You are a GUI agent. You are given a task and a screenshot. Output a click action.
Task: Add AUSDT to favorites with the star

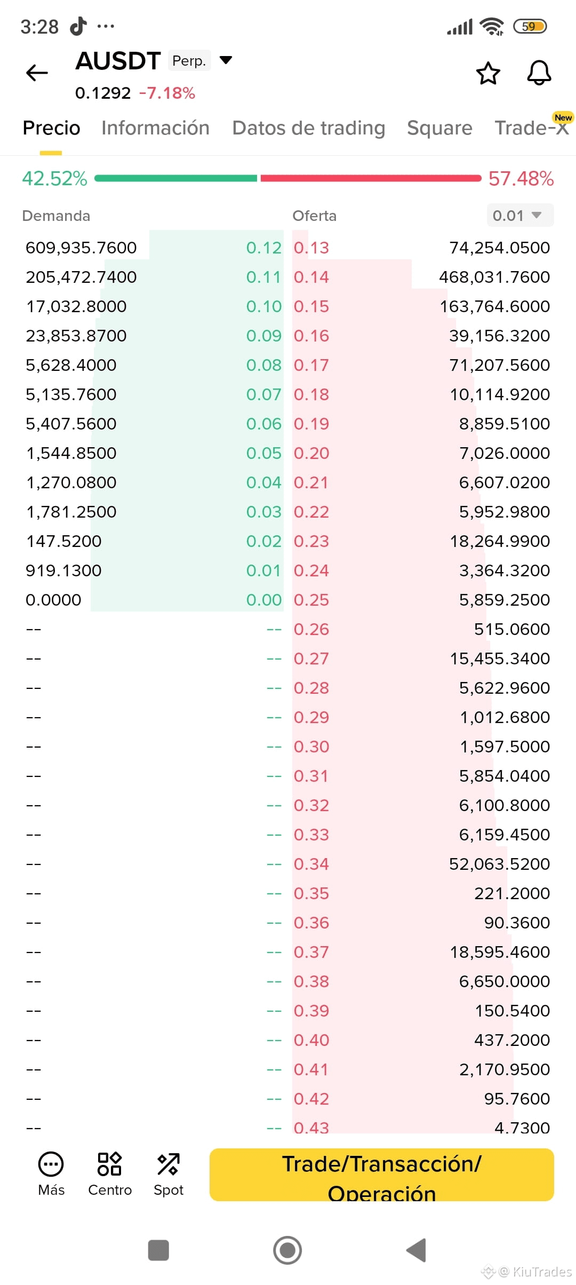tap(488, 73)
